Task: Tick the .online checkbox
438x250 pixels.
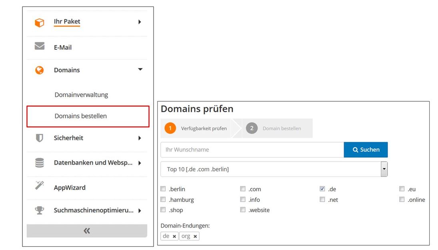Action: click(x=402, y=199)
